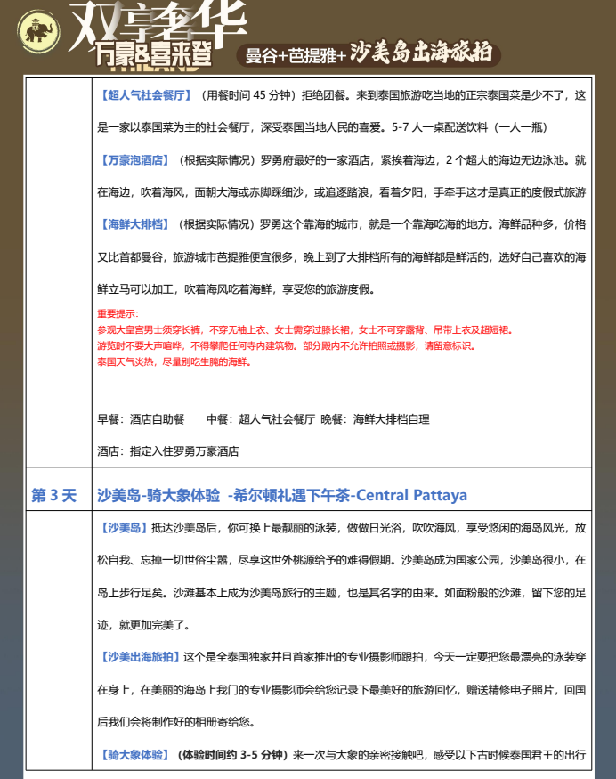The height and width of the screenshot is (779, 616).
Task: Click the line 迹，就更加完美了。
Action: tap(144, 624)
